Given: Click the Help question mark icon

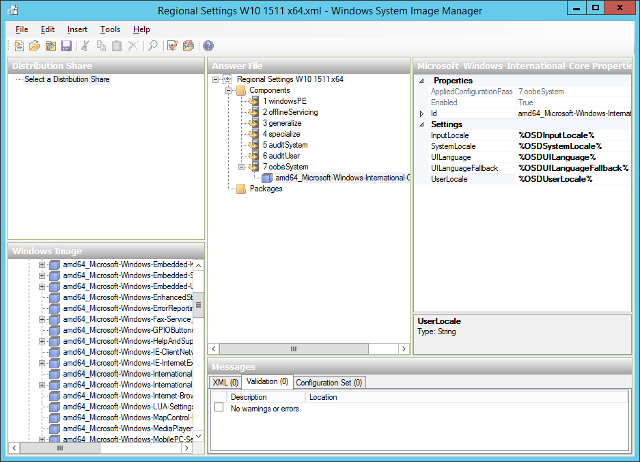Looking at the screenshot, I should 208,46.
